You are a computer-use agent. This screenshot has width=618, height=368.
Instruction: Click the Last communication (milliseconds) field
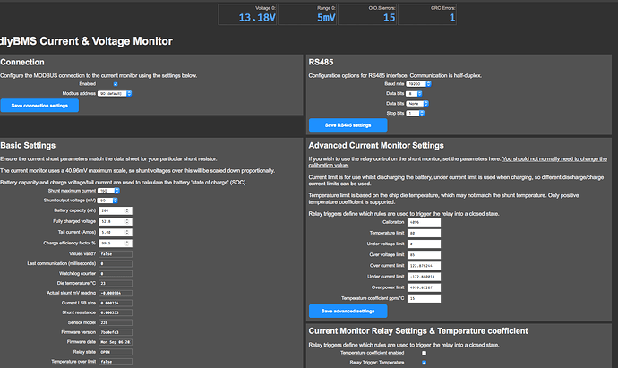click(116, 264)
